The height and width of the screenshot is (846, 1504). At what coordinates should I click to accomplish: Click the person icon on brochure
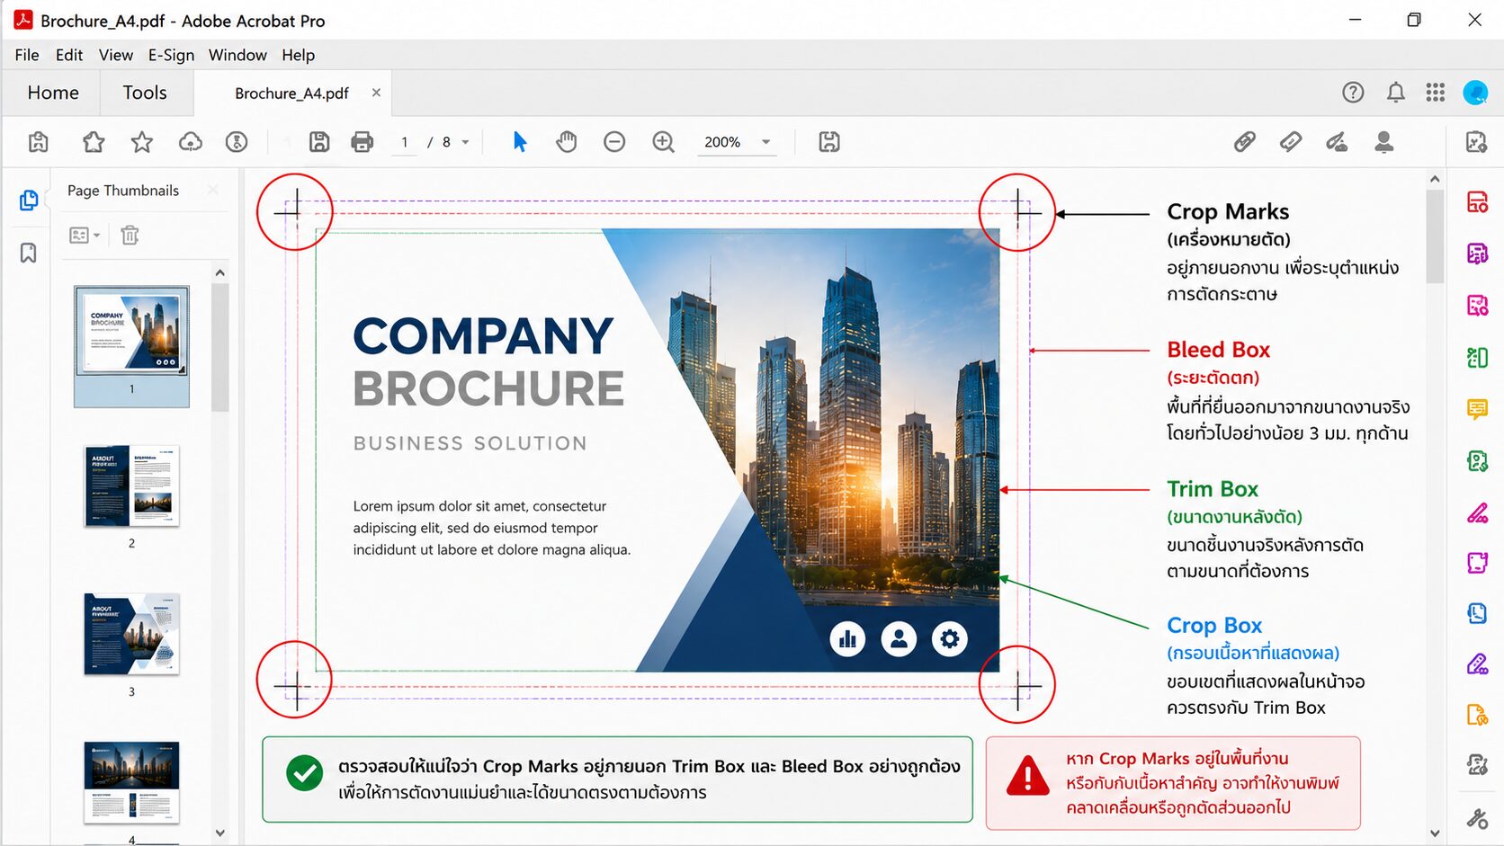tap(899, 638)
